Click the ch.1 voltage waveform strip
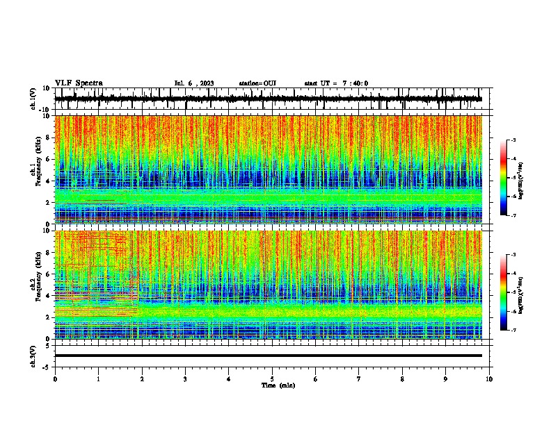Screen dimensions: 551x425 point(273,99)
